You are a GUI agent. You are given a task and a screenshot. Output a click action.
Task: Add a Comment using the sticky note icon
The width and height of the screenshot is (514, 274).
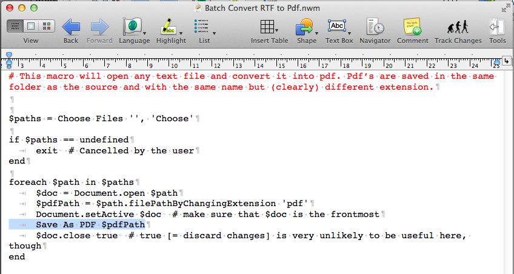412,27
